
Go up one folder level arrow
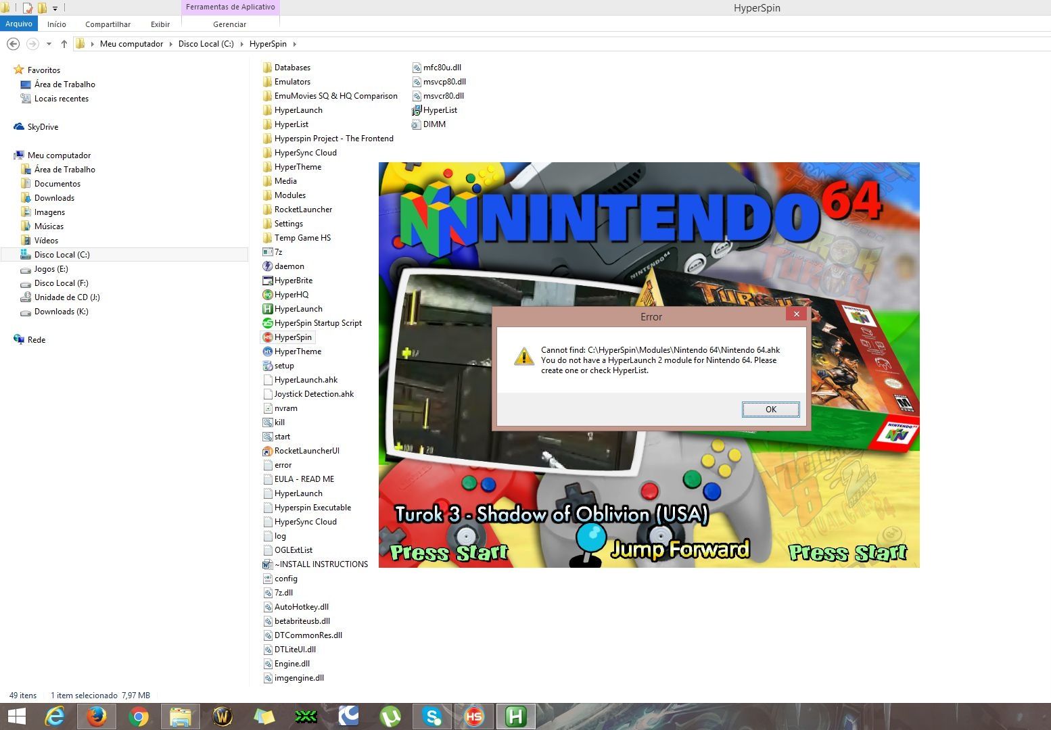64,44
